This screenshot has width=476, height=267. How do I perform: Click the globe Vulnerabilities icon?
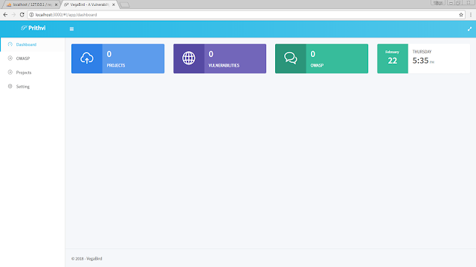point(188,58)
